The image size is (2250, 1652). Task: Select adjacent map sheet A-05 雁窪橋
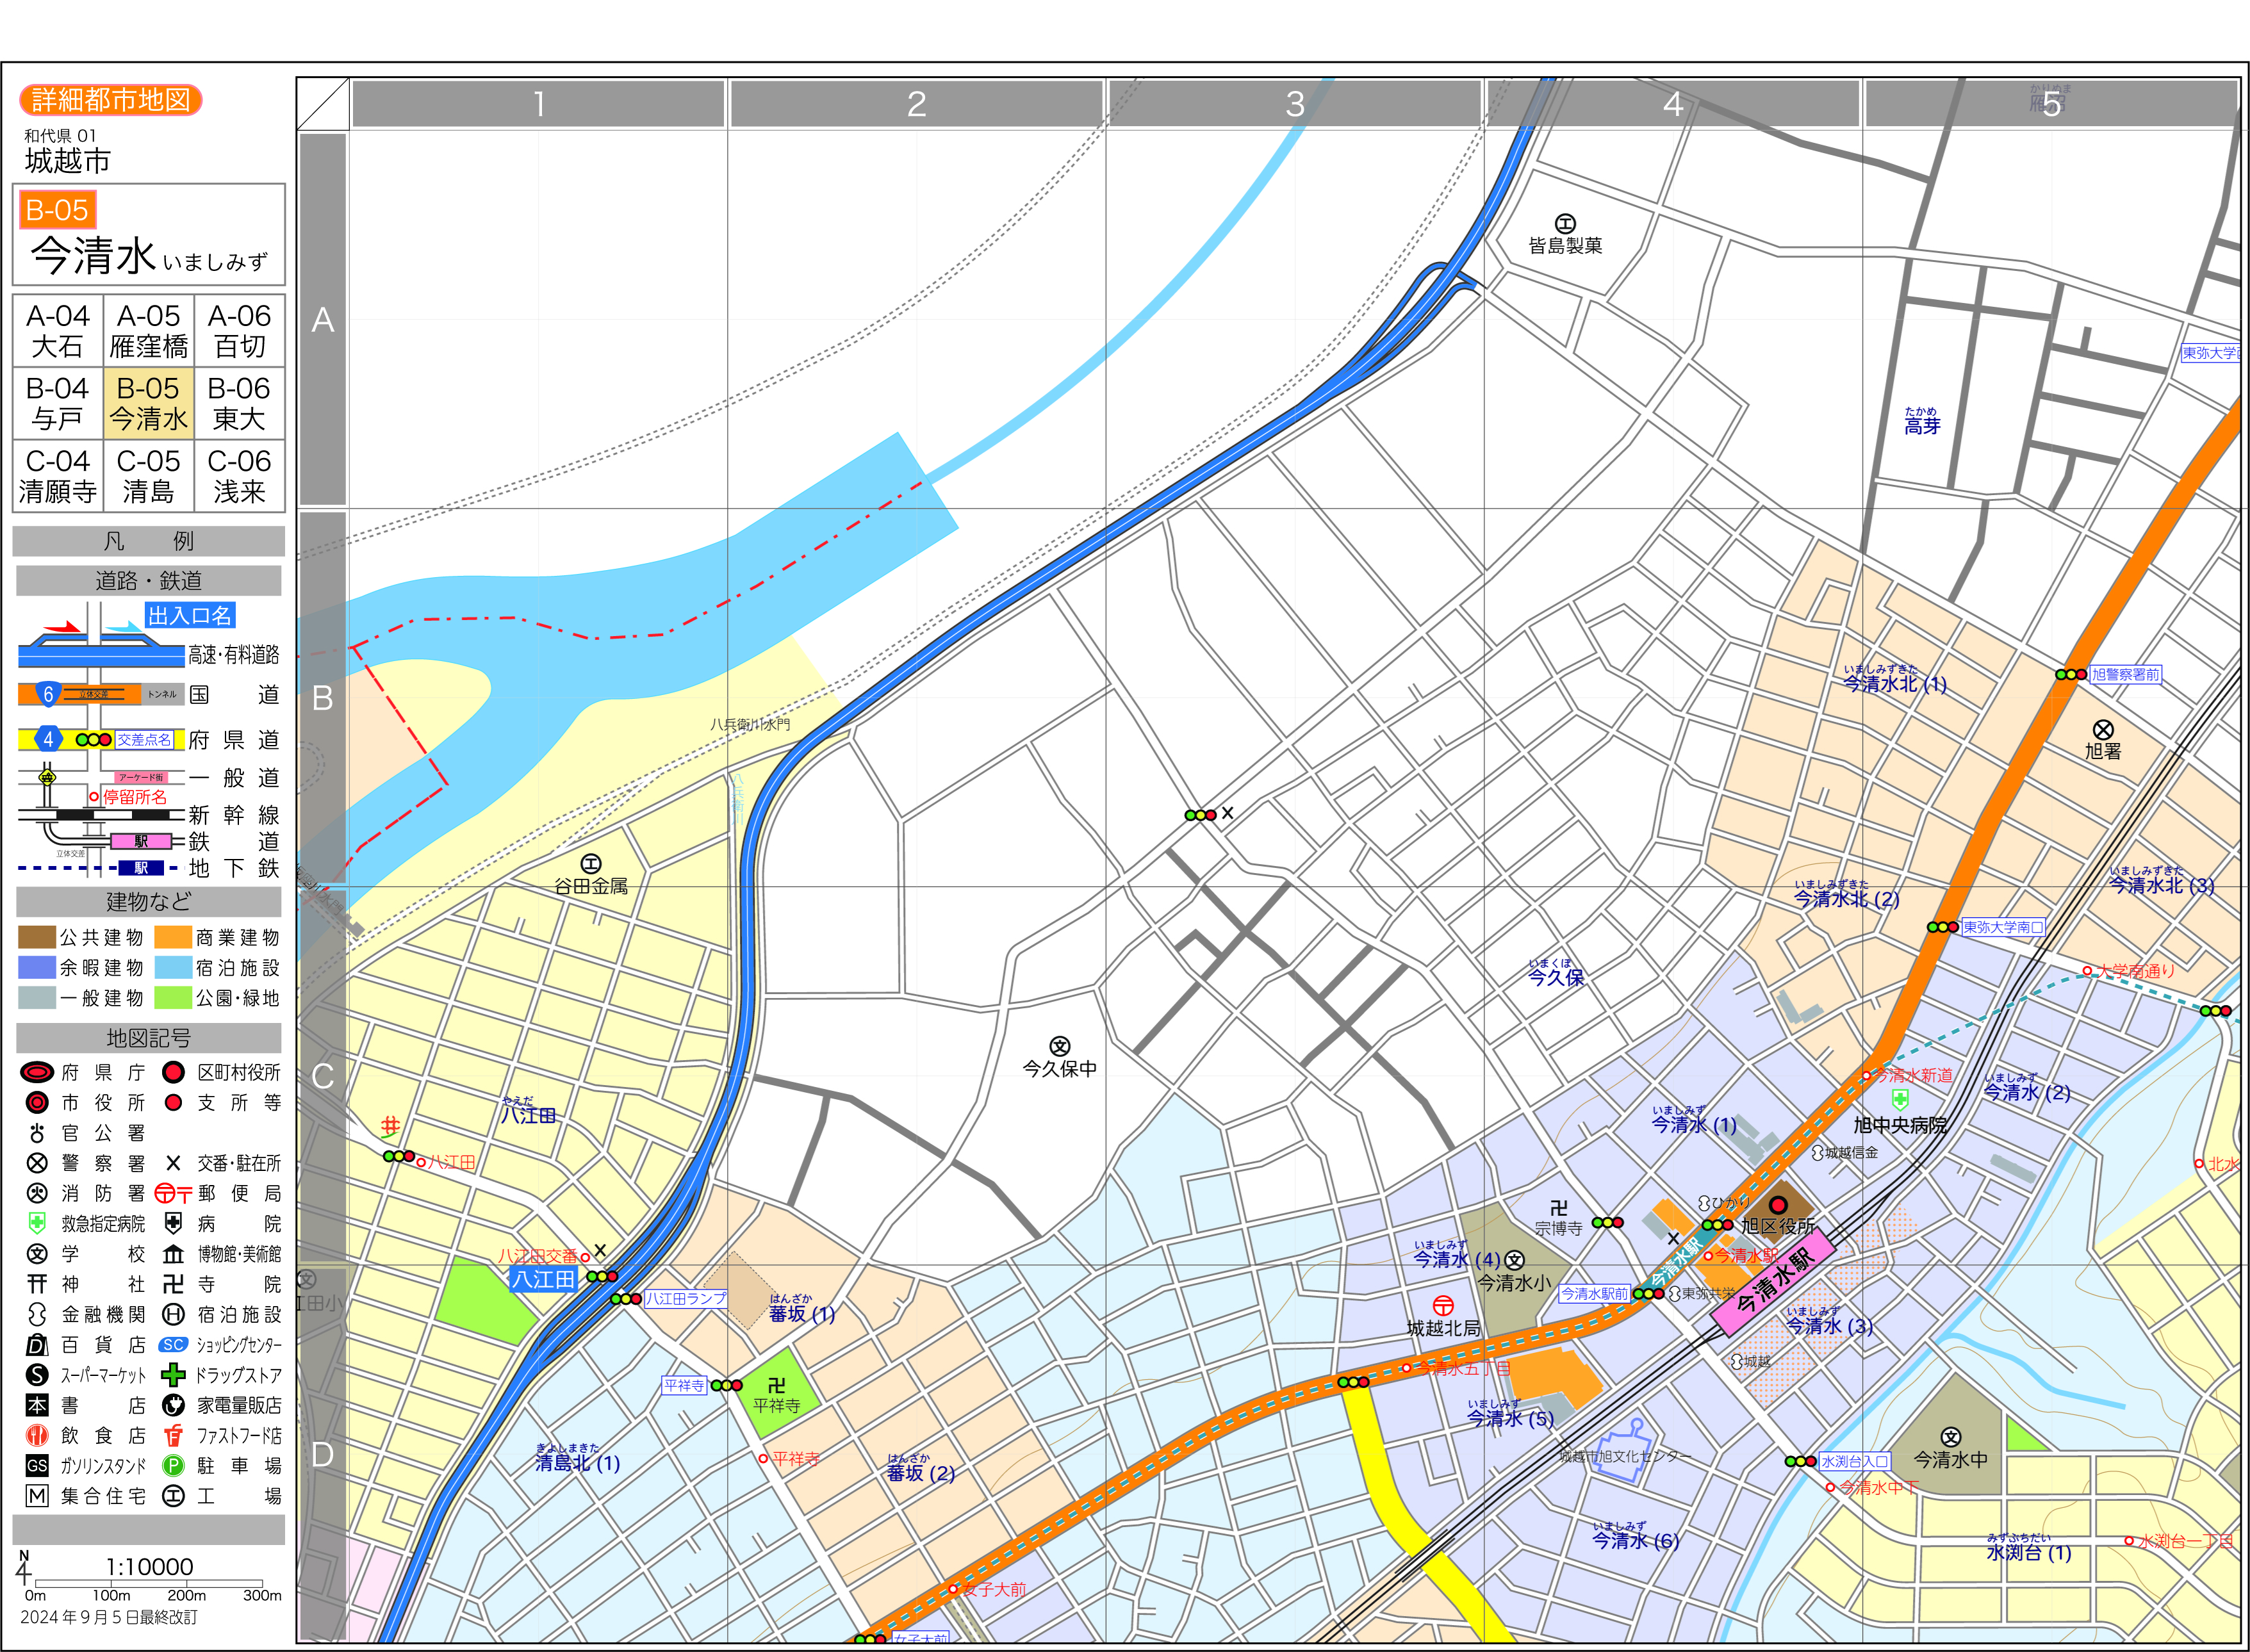148,331
